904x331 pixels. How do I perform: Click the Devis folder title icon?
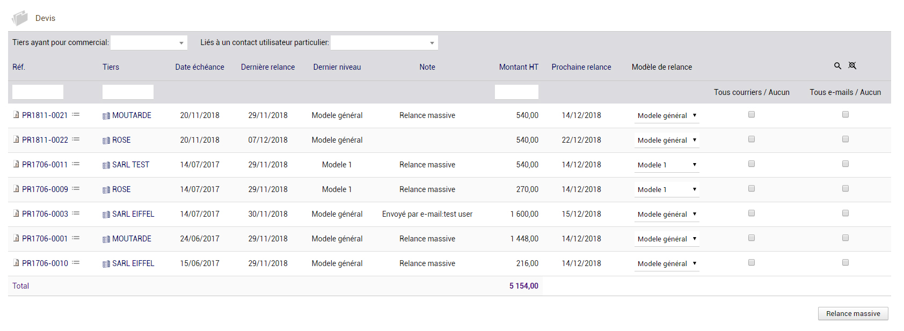pos(20,18)
